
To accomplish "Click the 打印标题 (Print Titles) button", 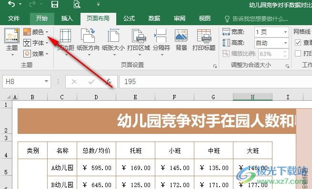I will coord(204,40).
